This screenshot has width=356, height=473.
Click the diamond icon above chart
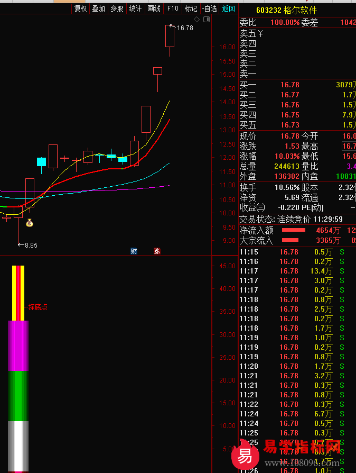pyautogui.click(x=197, y=20)
